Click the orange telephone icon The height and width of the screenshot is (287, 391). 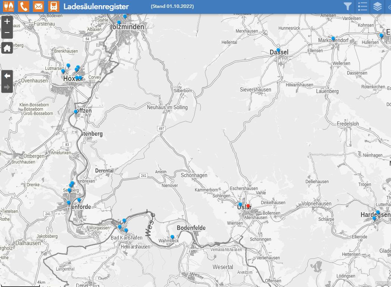point(24,6)
